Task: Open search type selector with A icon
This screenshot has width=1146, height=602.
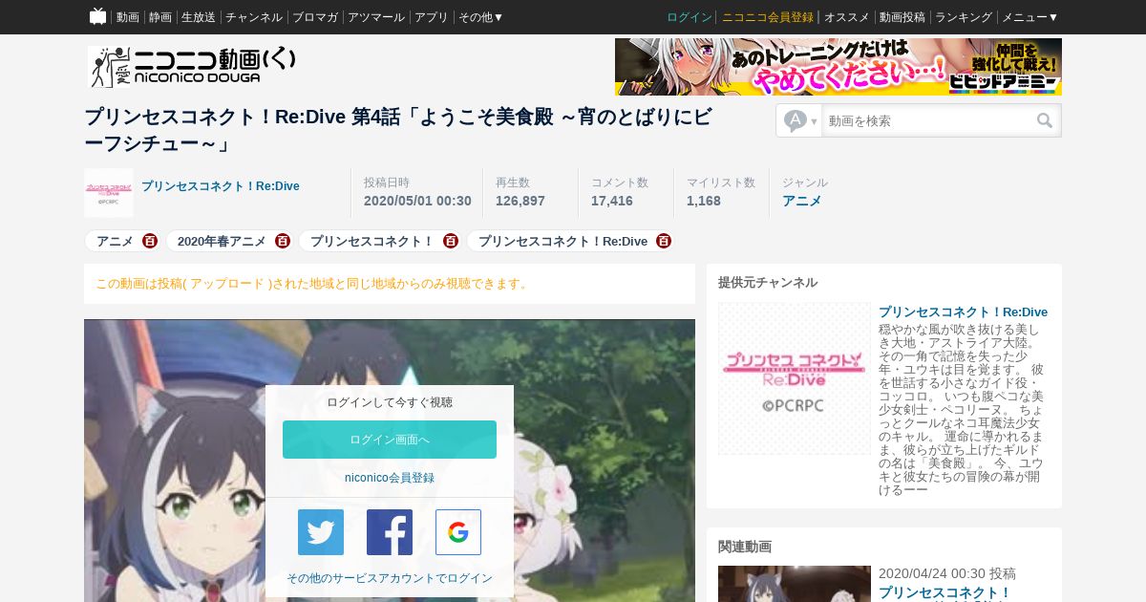Action: point(800,120)
